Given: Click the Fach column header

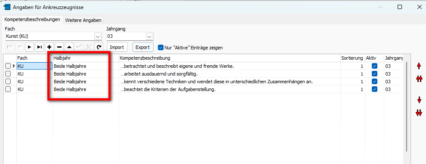Looking at the screenshot, I should 34,58.
